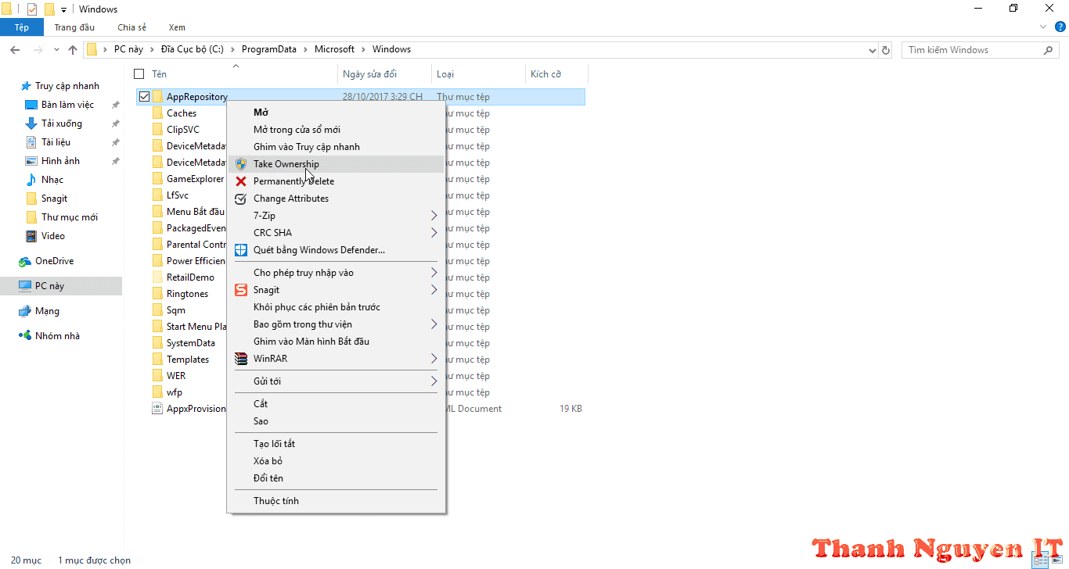The width and height of the screenshot is (1069, 569).
Task: Click the Tài liệu documents icon
Action: (31, 142)
